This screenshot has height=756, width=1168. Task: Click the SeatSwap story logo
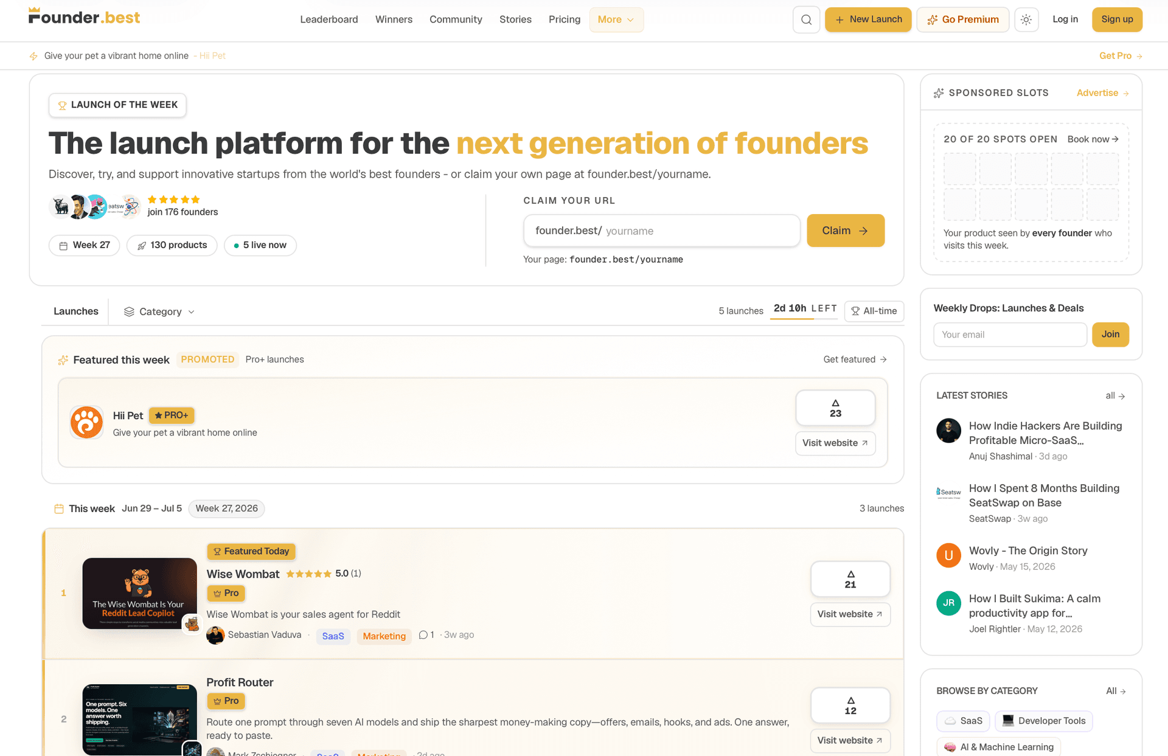pyautogui.click(x=948, y=493)
